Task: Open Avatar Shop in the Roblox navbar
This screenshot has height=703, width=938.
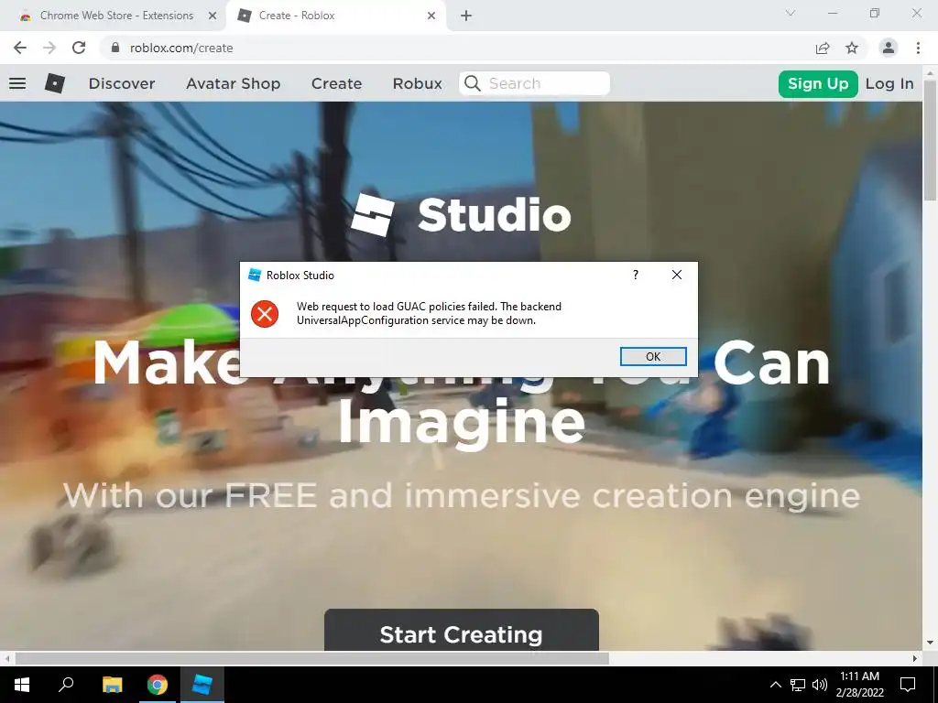Action: click(x=234, y=83)
